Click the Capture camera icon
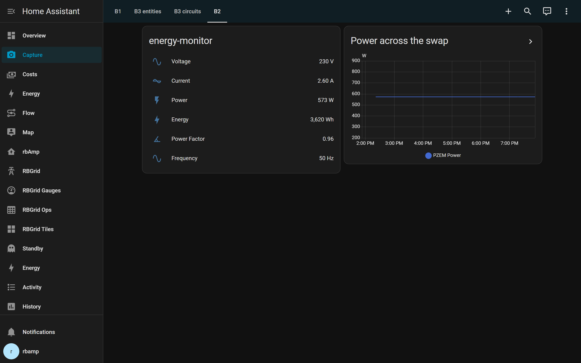This screenshot has width=581, height=363. 11,55
